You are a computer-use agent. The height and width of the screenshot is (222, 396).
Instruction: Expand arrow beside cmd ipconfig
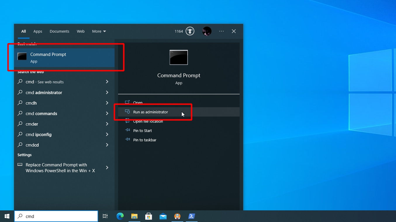(107, 134)
